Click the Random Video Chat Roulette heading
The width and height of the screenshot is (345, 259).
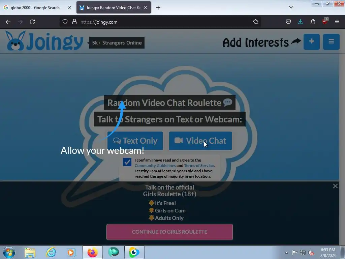coord(170,103)
